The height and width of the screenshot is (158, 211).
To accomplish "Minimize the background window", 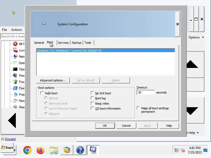I will tap(191, 19).
